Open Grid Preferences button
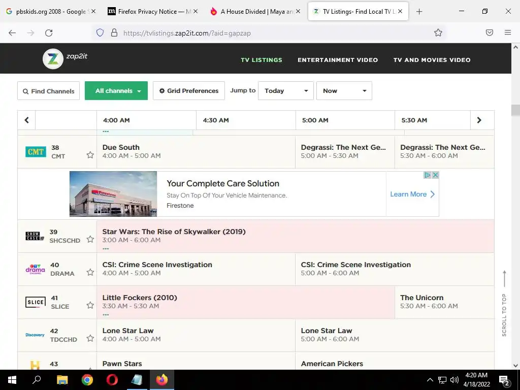The image size is (520, 390). (x=189, y=90)
